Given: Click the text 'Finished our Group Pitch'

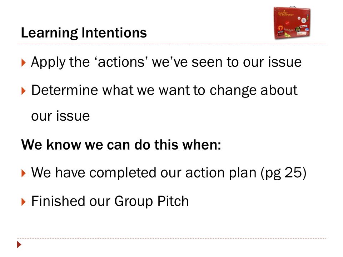Looking at the screenshot, I should point(110,201).
